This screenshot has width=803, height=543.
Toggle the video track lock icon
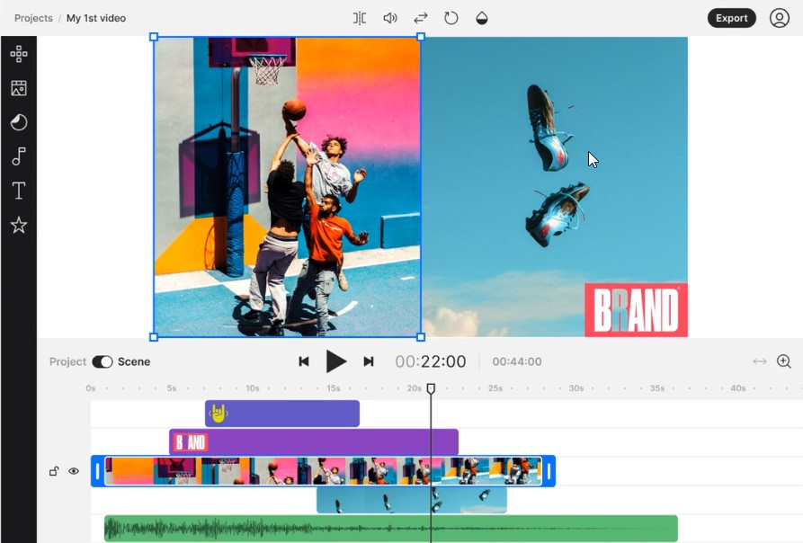[54, 471]
